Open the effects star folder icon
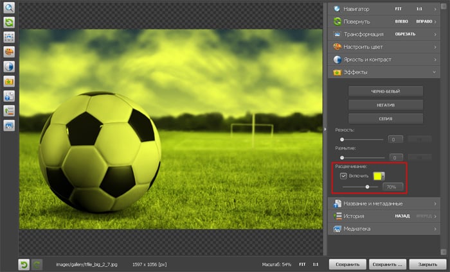This screenshot has width=450, height=272. (9, 81)
